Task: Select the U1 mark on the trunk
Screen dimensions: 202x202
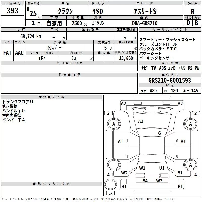Action: [x=162, y=168]
